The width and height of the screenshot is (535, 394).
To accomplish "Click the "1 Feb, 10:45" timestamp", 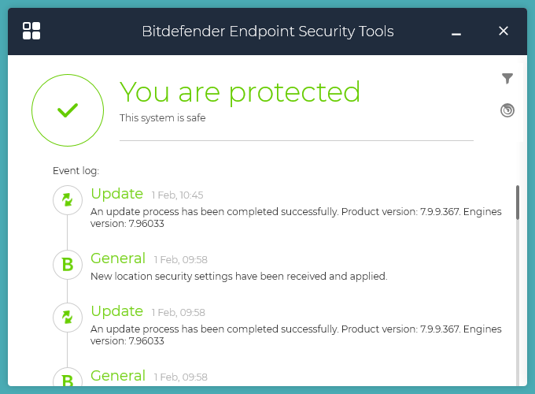I will tap(178, 195).
